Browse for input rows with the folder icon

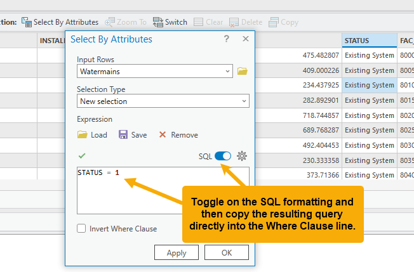click(242, 71)
